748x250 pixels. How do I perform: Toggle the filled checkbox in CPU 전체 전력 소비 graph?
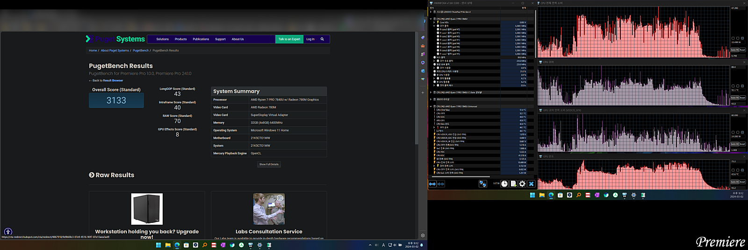742,38
